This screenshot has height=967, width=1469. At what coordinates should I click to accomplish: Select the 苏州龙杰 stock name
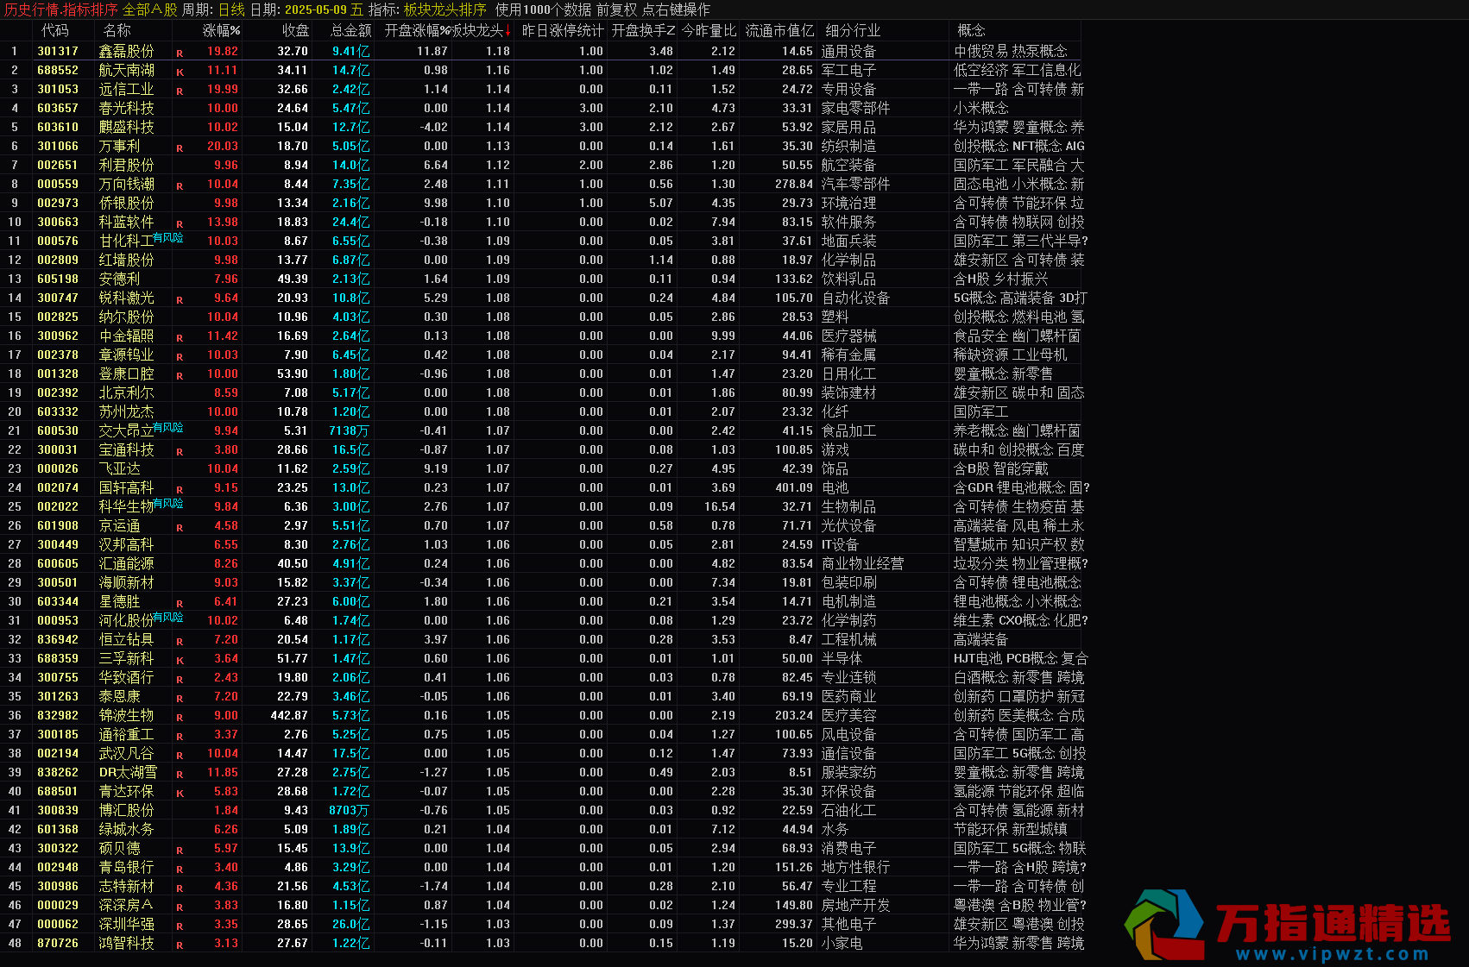click(126, 411)
